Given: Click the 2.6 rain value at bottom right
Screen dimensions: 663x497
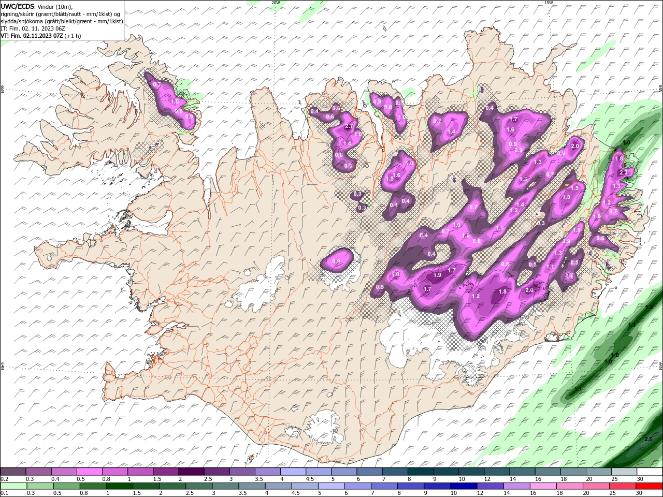Looking at the screenshot, I should pos(648,439).
